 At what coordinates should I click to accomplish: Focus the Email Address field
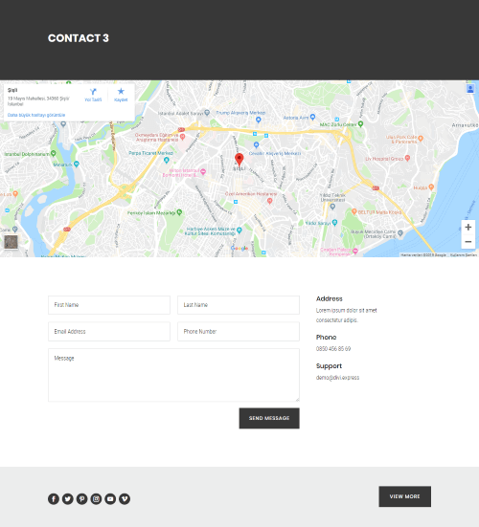[x=109, y=331]
